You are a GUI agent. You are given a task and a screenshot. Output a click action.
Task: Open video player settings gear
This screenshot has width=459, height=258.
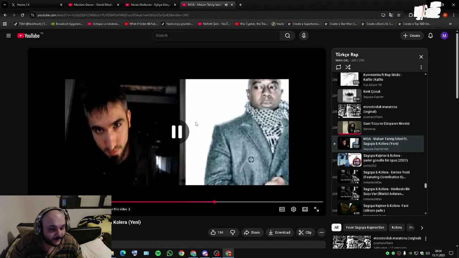(294, 209)
